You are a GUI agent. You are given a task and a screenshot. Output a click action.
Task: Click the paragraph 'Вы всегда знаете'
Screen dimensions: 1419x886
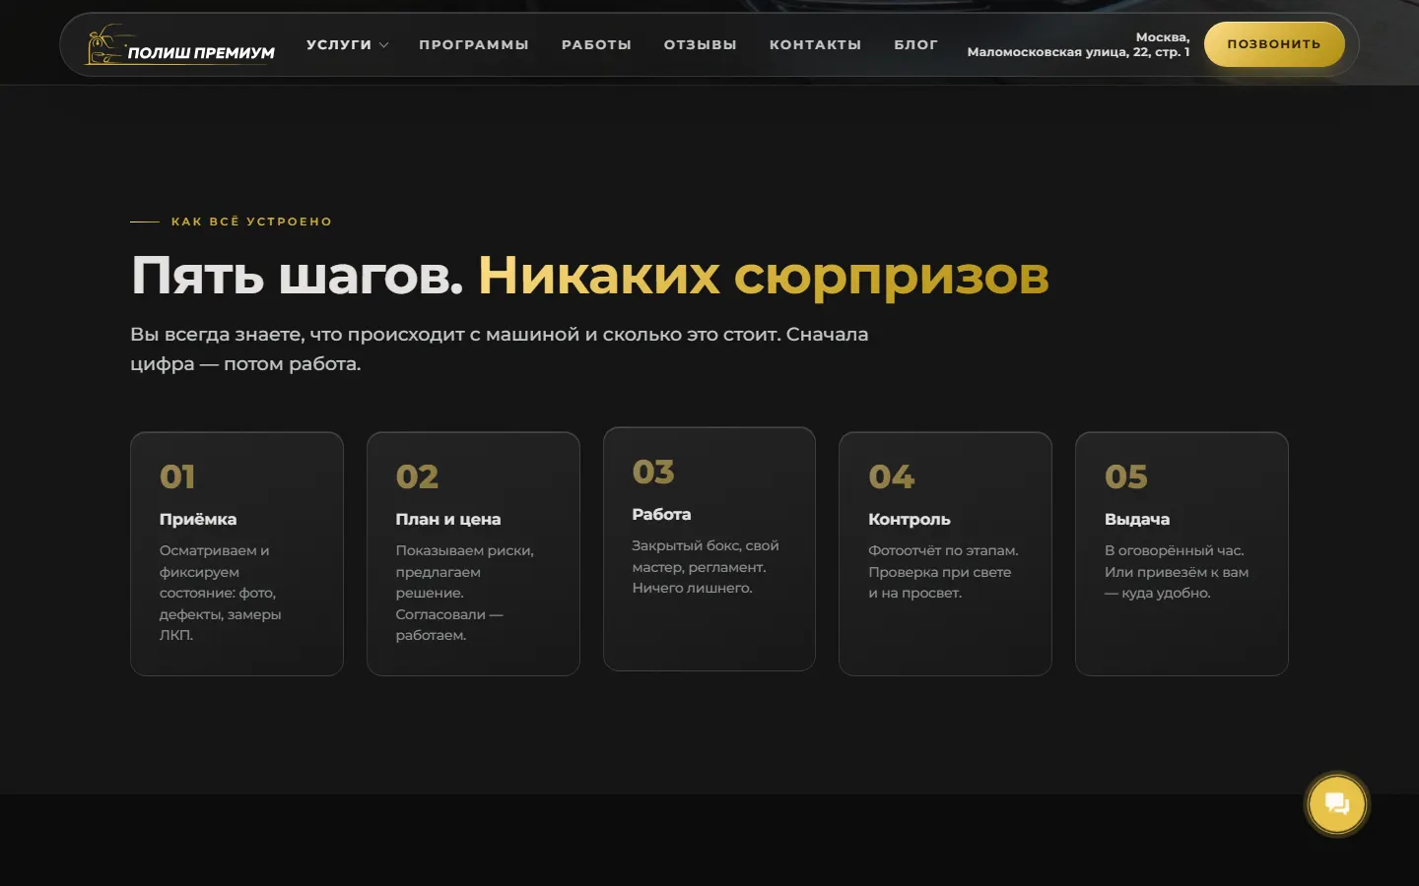[x=500, y=348]
